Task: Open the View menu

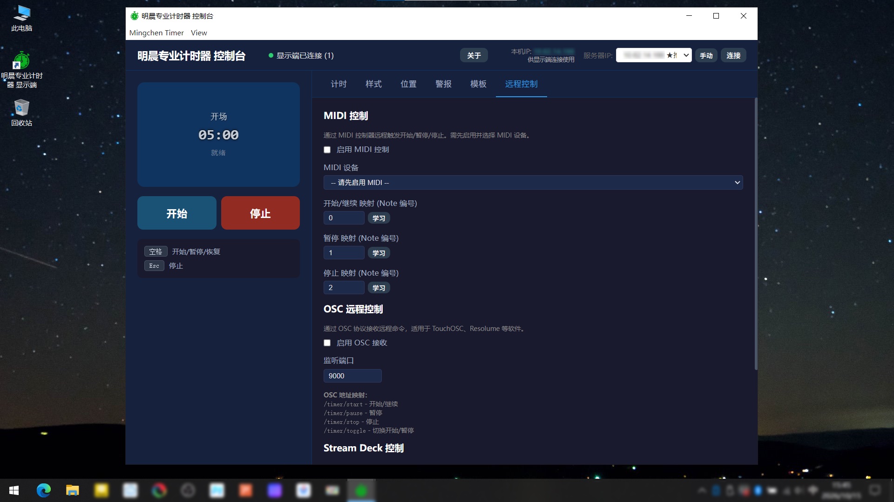Action: [x=199, y=33]
